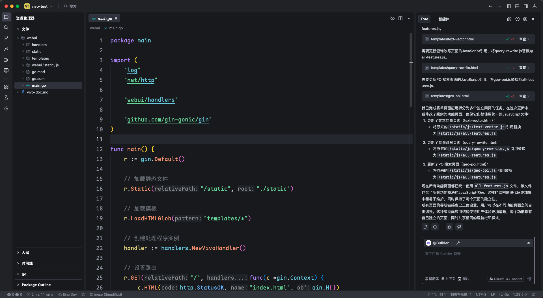Click the top search box

70,6
